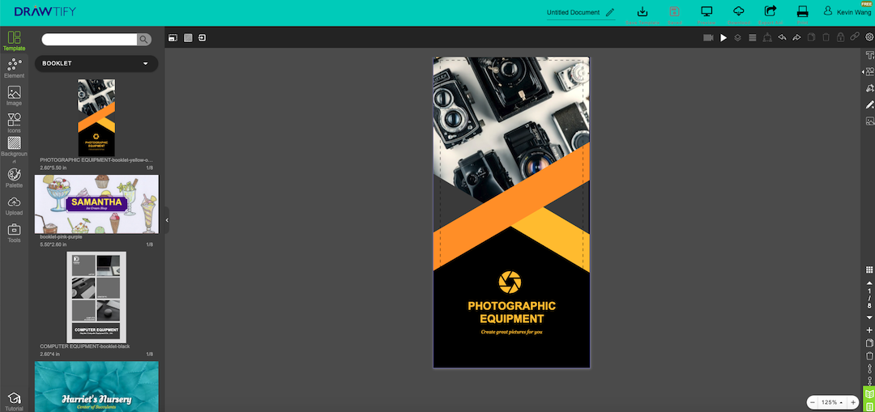Viewport: 875px width, 412px height.
Task: Open the Upload panel
Action: (x=14, y=206)
